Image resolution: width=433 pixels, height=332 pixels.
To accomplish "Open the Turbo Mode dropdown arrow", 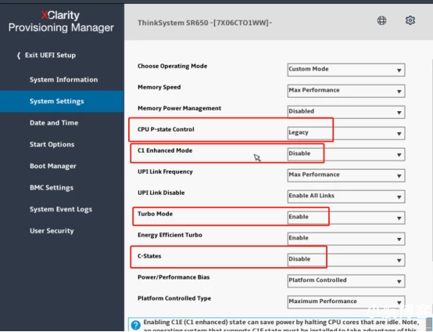I will (x=399, y=218).
